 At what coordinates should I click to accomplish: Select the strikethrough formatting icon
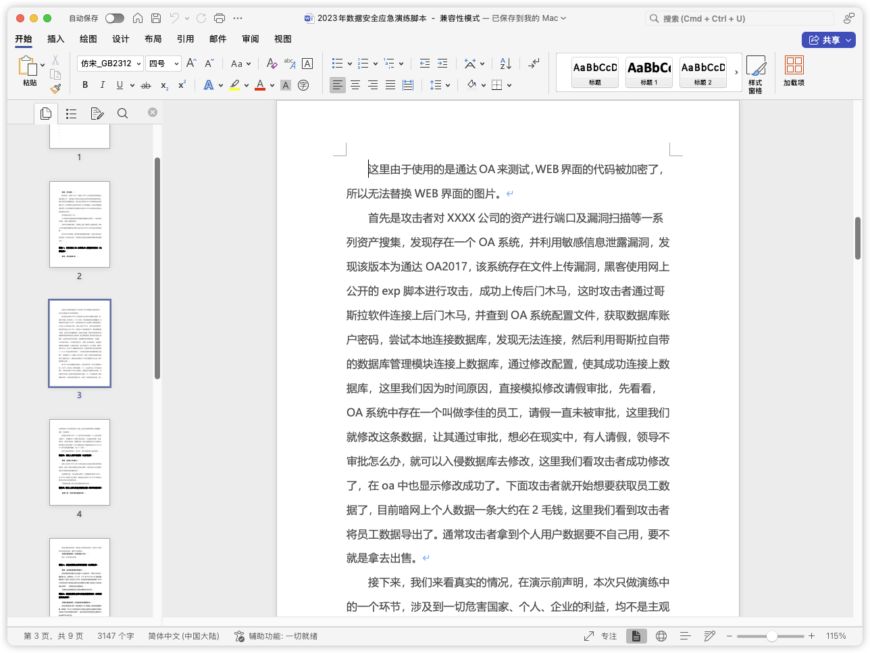(145, 84)
